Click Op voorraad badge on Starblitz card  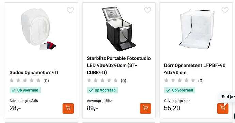103,90
